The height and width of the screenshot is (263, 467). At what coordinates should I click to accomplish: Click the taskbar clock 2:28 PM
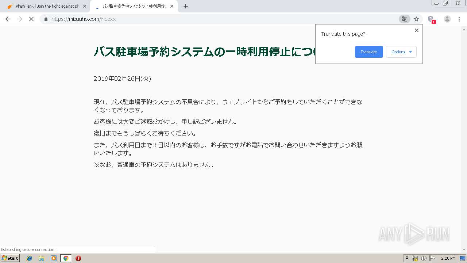point(448,258)
